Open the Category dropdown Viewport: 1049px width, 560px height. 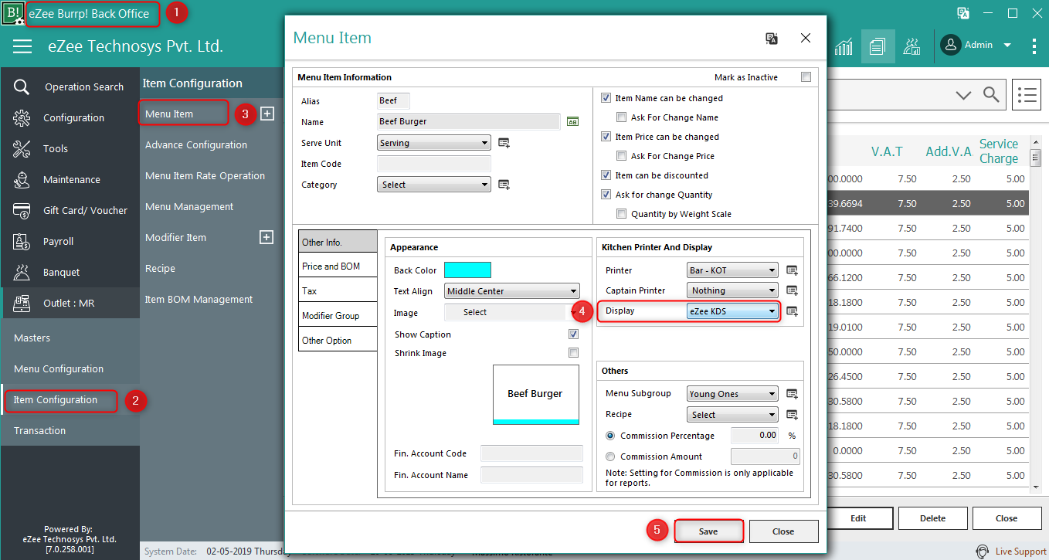(x=434, y=185)
